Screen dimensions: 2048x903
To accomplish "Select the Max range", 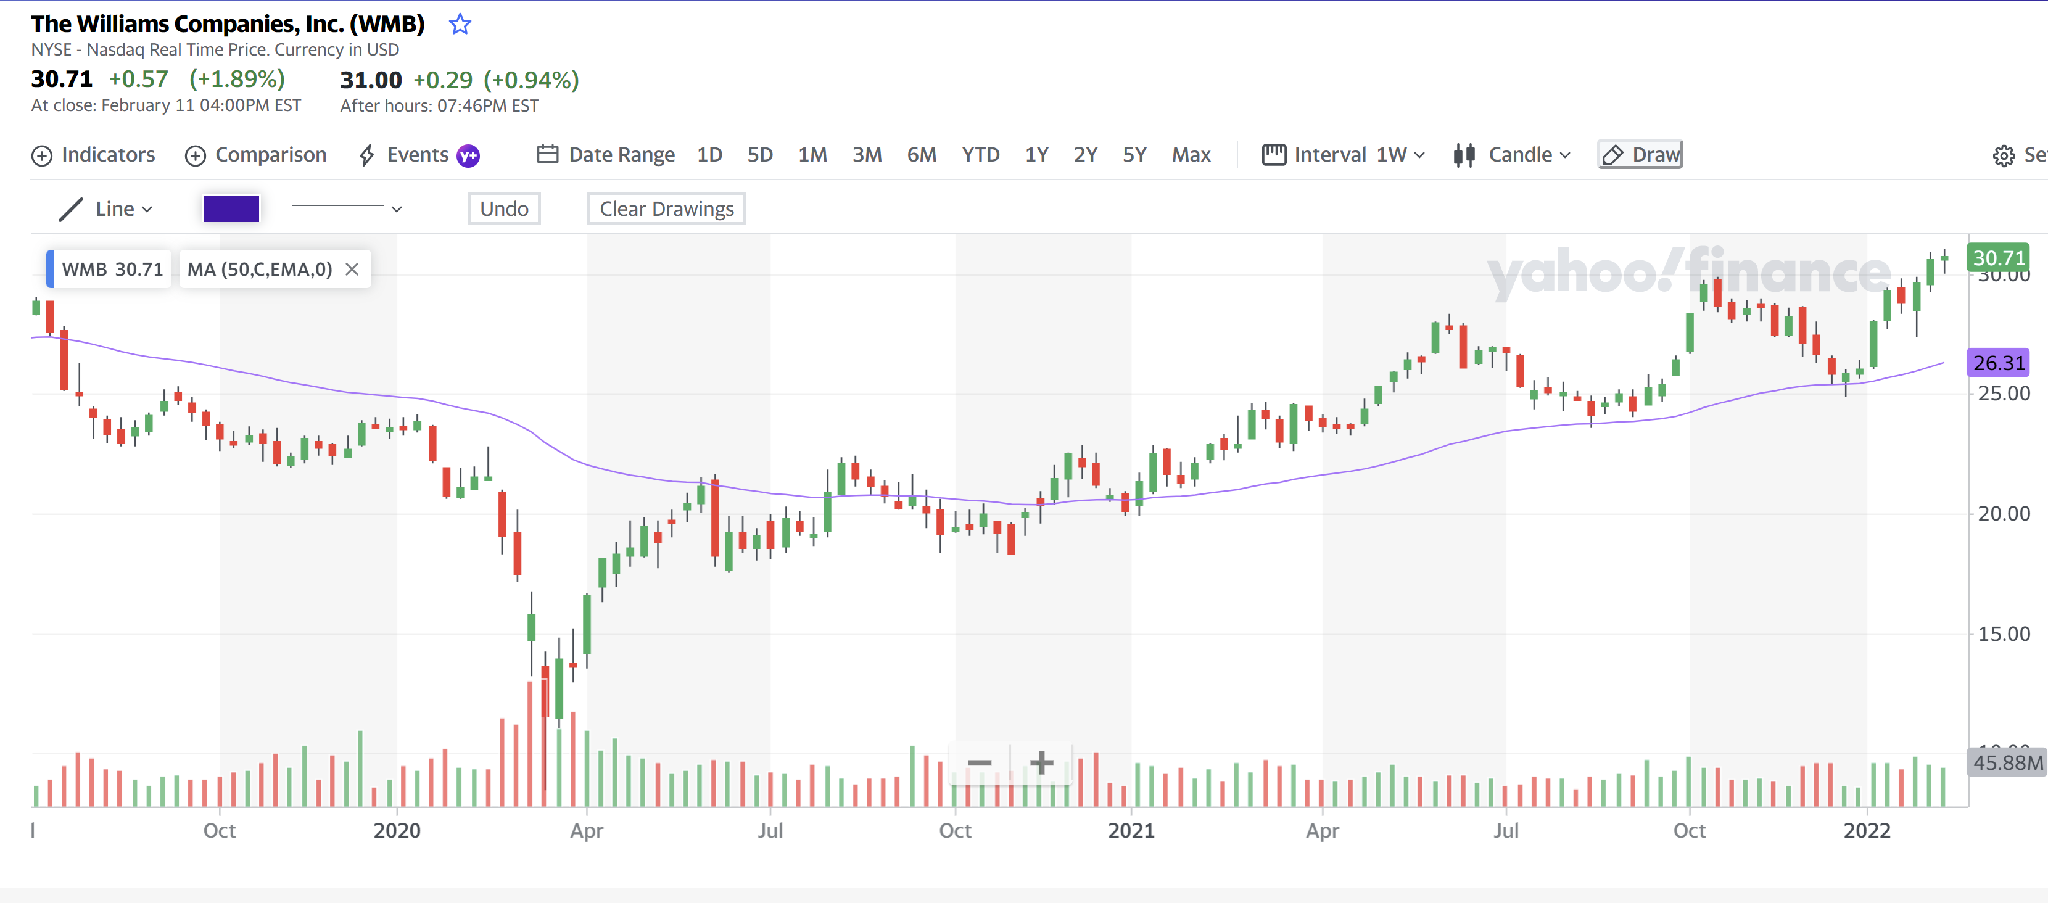I will click(x=1191, y=155).
